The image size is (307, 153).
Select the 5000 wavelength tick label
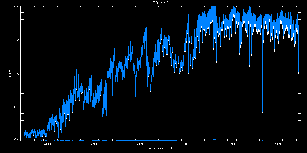[x=94, y=144]
